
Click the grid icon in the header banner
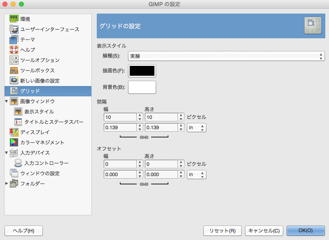coord(313,26)
